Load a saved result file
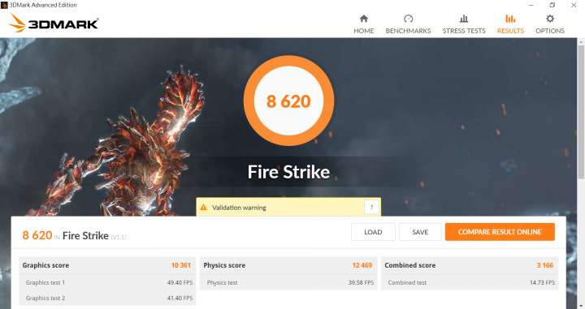 point(373,232)
